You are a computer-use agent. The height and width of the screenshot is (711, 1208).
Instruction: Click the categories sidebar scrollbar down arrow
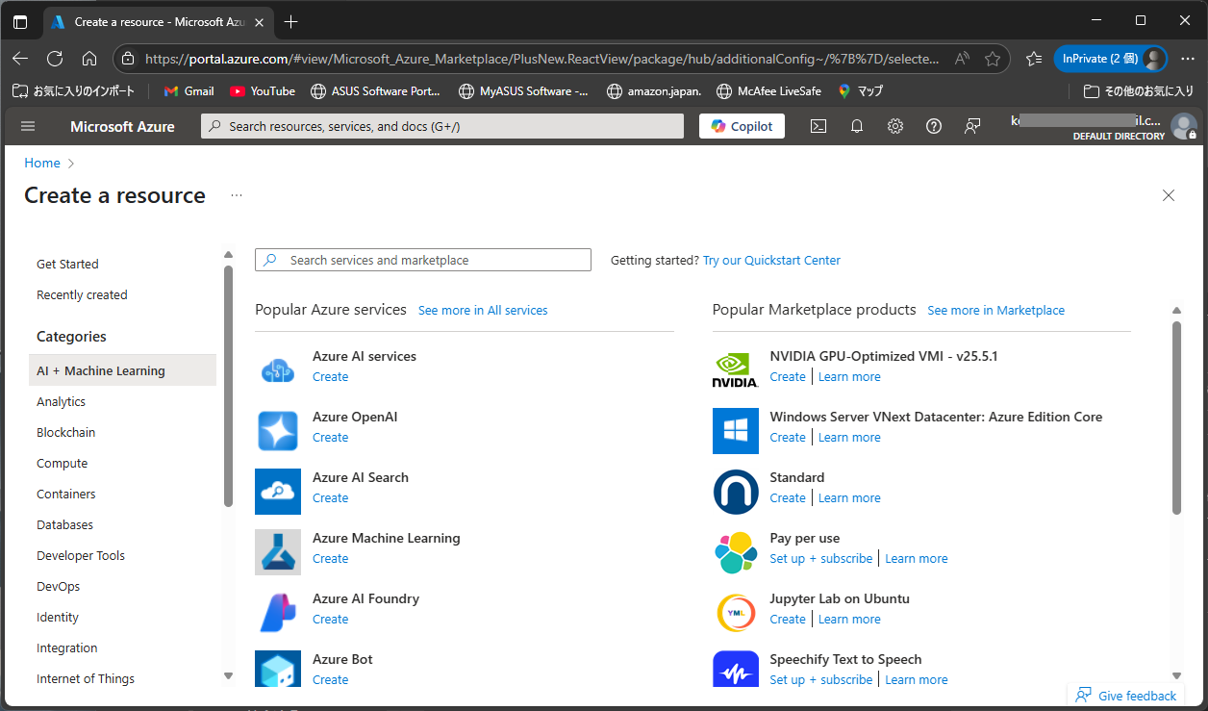pyautogui.click(x=228, y=676)
